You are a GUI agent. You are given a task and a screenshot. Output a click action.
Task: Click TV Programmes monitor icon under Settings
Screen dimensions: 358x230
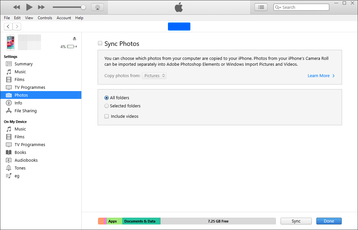click(9, 88)
